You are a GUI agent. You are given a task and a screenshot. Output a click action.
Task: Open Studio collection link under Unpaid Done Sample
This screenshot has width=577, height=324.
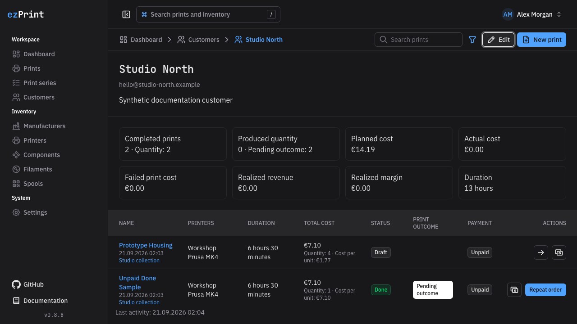139,302
